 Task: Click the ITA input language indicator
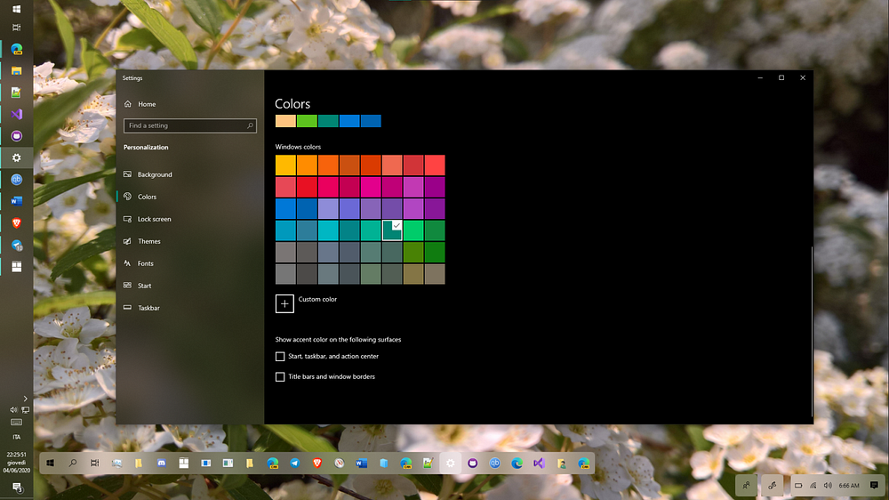click(x=16, y=437)
